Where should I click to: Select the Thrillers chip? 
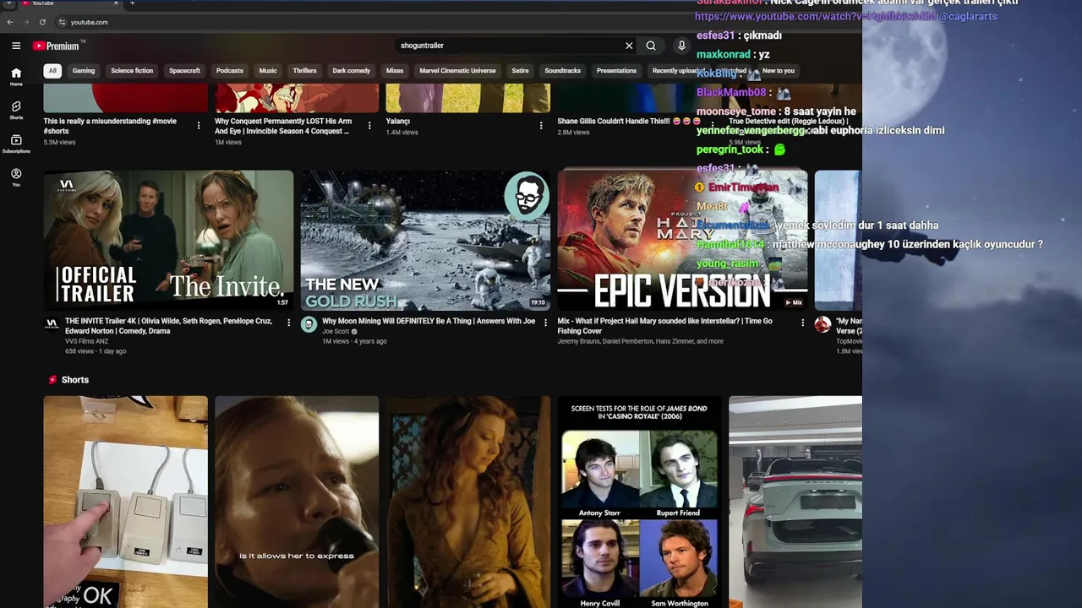304,71
